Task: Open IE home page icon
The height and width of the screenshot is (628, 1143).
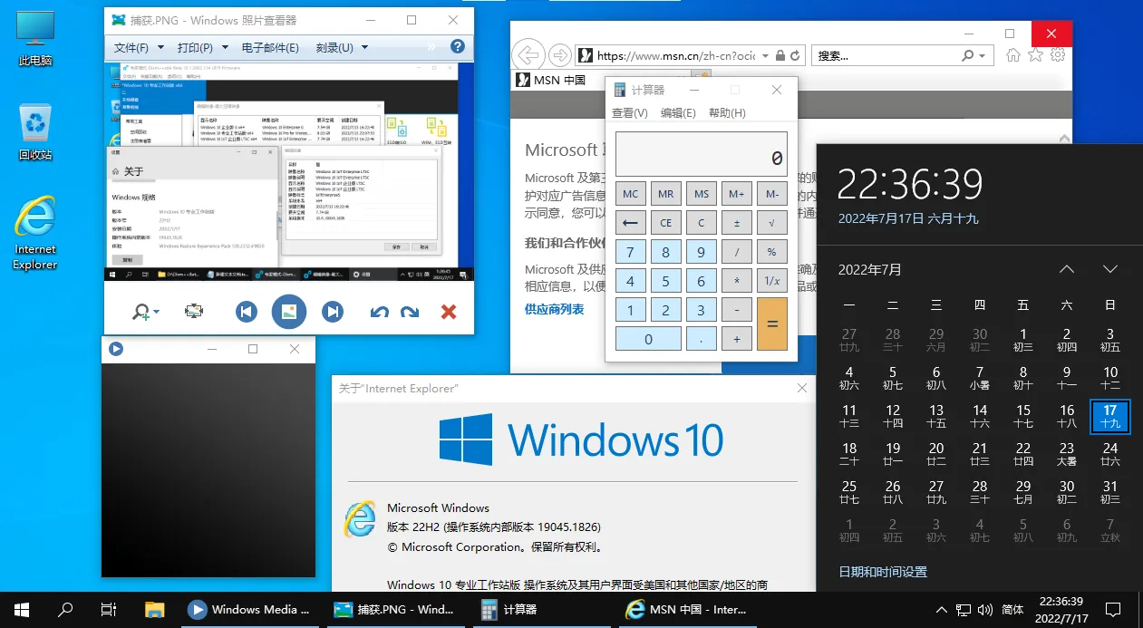Action: point(1012,55)
